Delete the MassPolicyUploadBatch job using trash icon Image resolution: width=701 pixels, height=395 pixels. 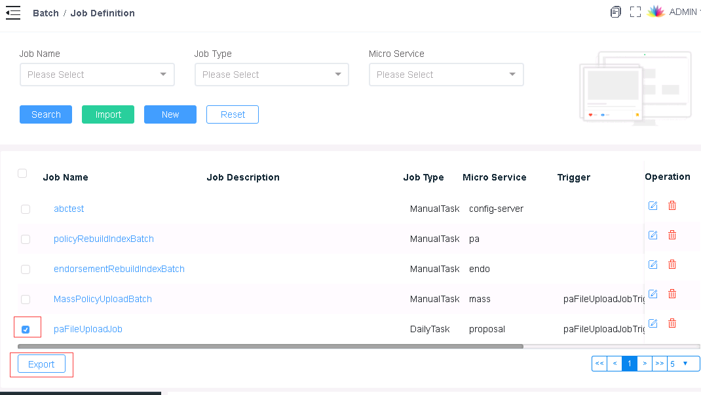pyautogui.click(x=672, y=294)
